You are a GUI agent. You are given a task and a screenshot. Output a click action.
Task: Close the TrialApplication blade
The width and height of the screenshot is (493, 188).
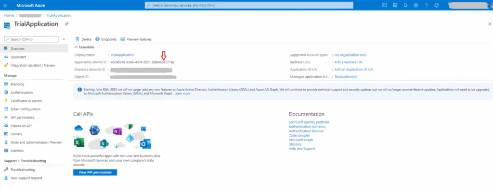489,24
